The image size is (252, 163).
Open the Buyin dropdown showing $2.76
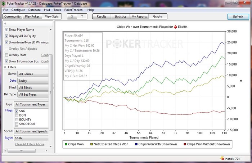click(x=31, y=138)
